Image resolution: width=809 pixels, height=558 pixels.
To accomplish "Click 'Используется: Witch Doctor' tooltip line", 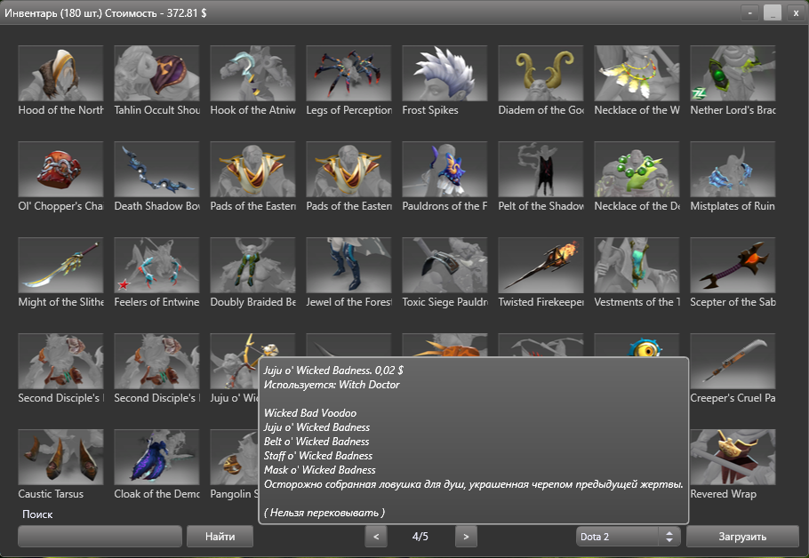I will pyautogui.click(x=332, y=384).
